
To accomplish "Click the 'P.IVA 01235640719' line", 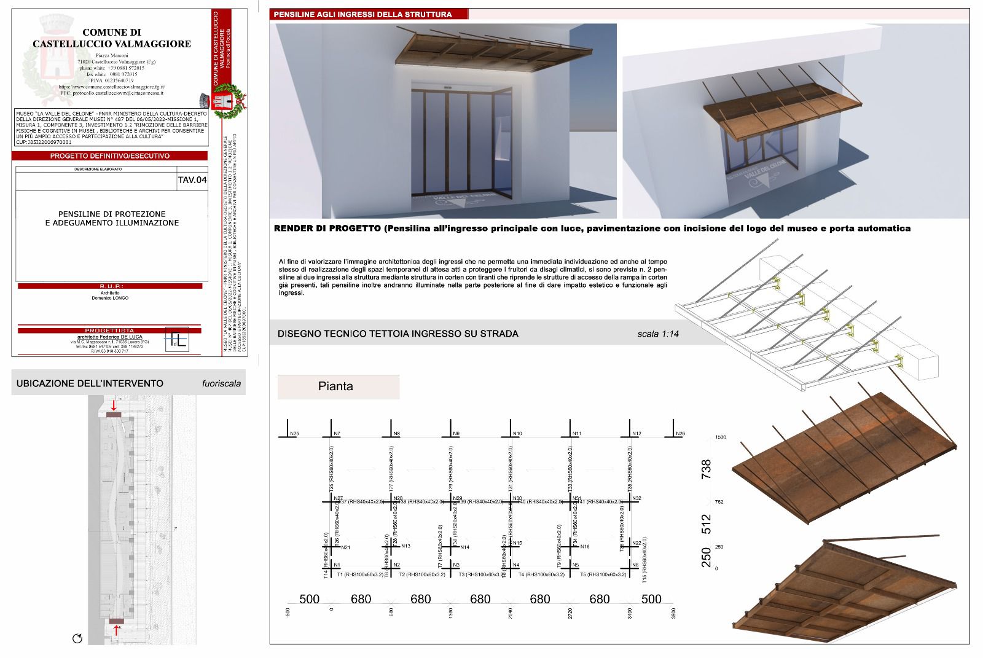I will click(112, 80).
